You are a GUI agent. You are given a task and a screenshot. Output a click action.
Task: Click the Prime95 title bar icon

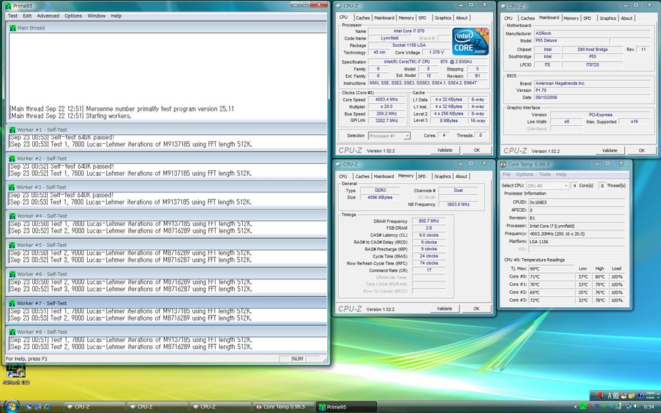click(x=8, y=6)
